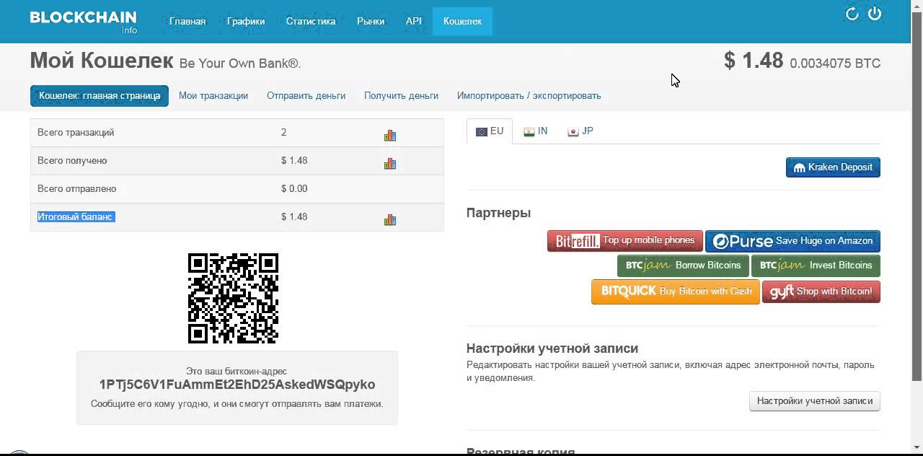Click the Партнеры heading
923x456 pixels.
point(498,213)
